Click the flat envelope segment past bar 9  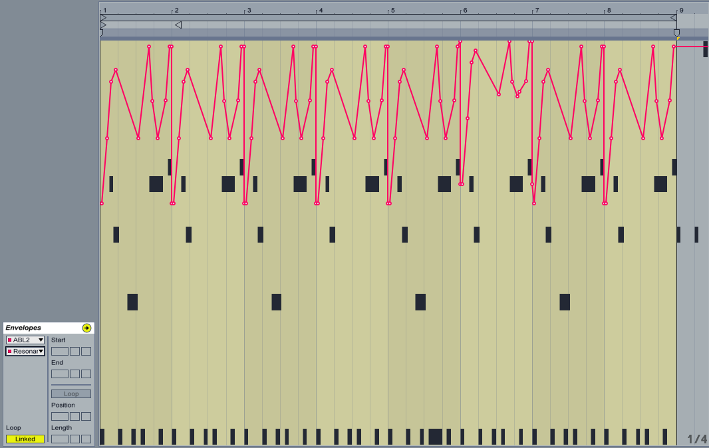[x=692, y=47]
